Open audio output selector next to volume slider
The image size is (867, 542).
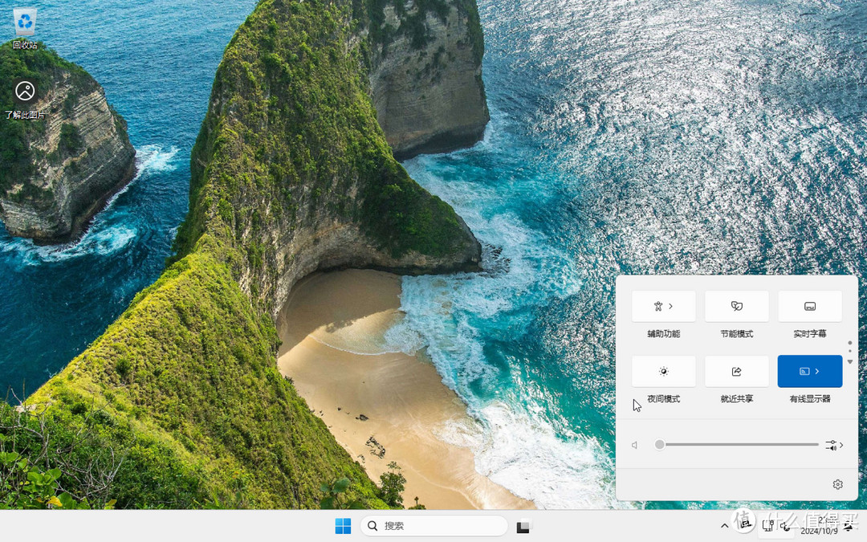pyautogui.click(x=832, y=444)
